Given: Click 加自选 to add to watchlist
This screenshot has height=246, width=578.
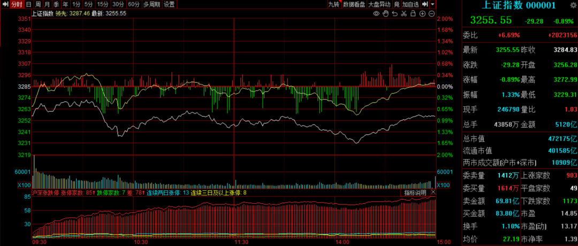Looking at the screenshot, I should coord(410,4).
